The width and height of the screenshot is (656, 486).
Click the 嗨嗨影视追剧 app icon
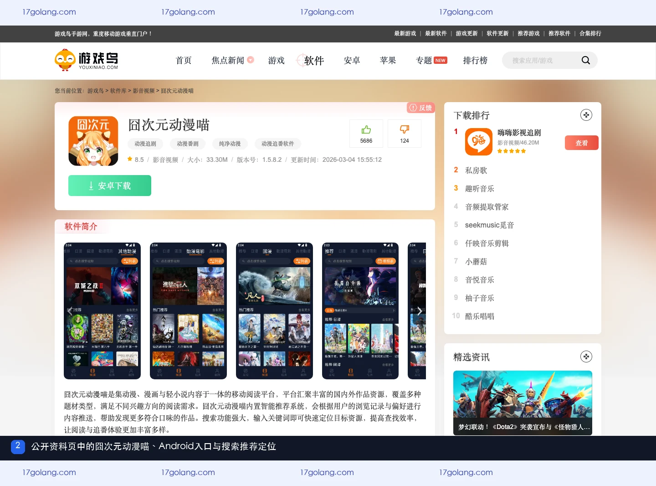click(479, 142)
